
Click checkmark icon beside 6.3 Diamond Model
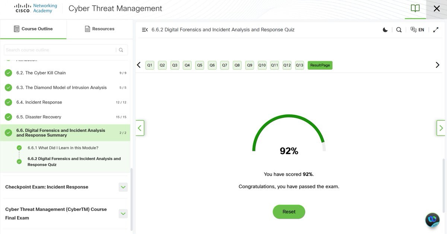pyautogui.click(x=9, y=88)
